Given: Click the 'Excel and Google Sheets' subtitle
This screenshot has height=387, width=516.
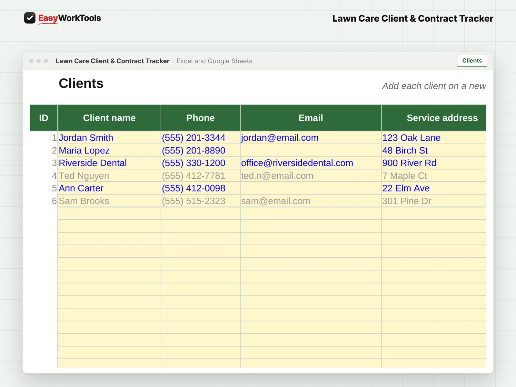Looking at the screenshot, I should [x=214, y=61].
